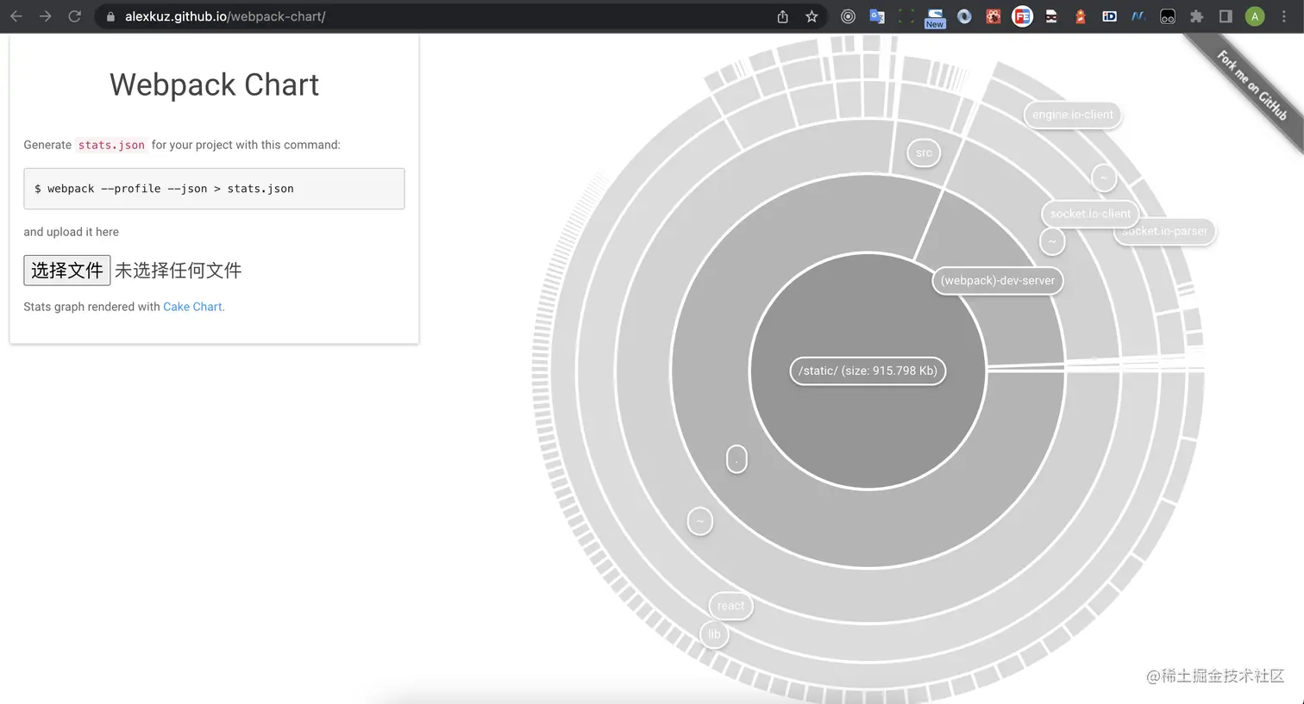The height and width of the screenshot is (704, 1304).
Task: Click the 选择文件 file chooser button
Action: coord(67,271)
